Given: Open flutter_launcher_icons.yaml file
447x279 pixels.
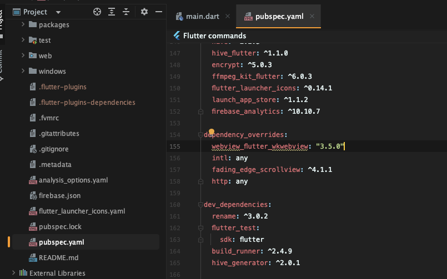Looking at the screenshot, I should (82, 211).
